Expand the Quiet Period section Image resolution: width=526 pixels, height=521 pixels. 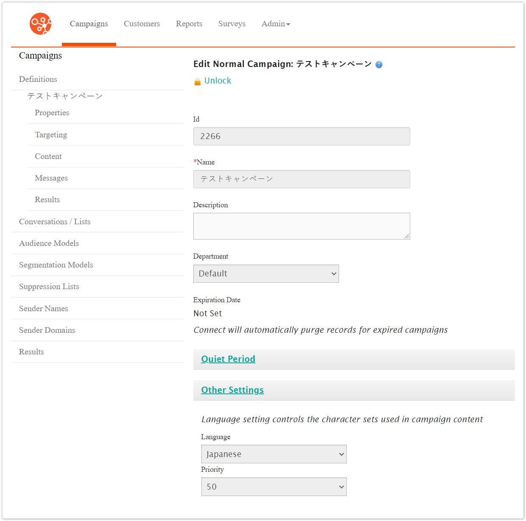[228, 359]
